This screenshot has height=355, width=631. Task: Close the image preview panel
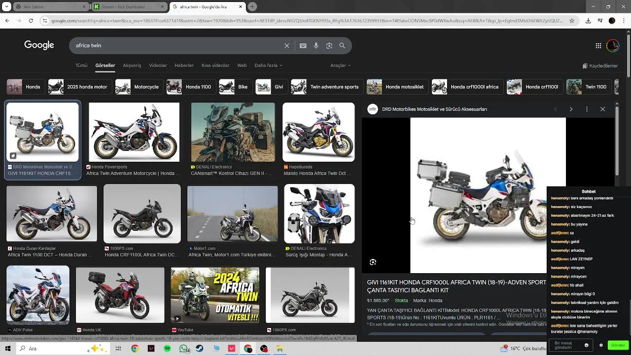(x=602, y=109)
